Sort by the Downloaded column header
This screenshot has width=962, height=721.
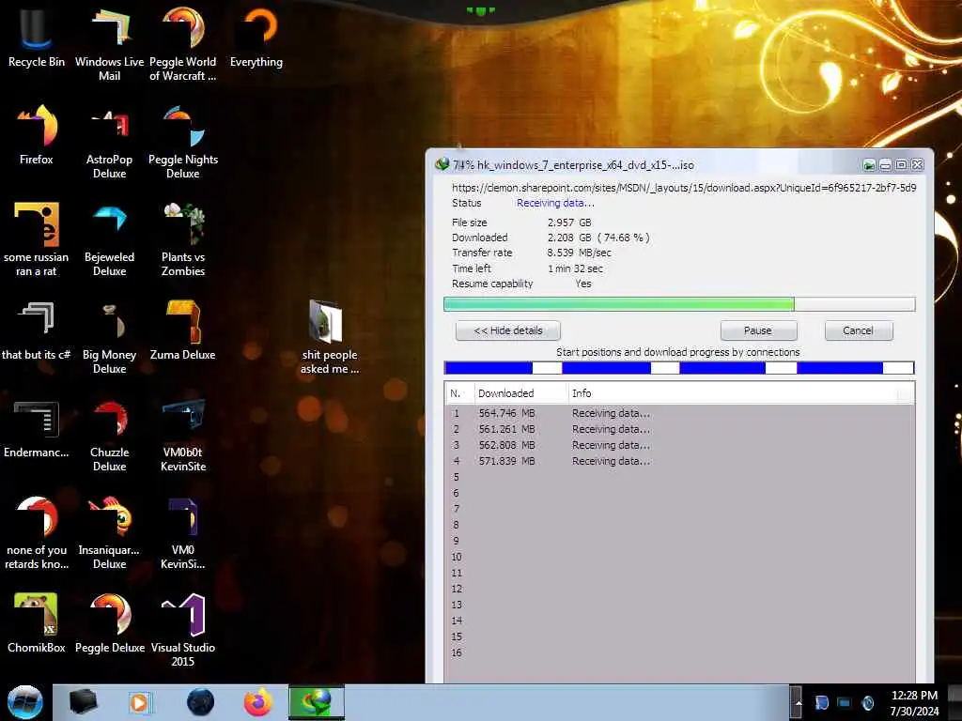coord(520,393)
